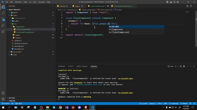Open the Accounts menu icon
Image resolution: width=197 pixels, height=110 pixels.
(3, 93)
